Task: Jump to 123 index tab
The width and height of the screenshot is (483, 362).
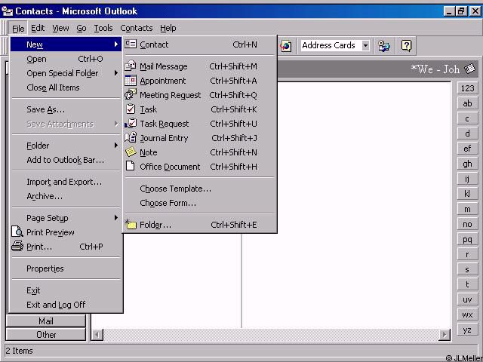Action: (467, 88)
